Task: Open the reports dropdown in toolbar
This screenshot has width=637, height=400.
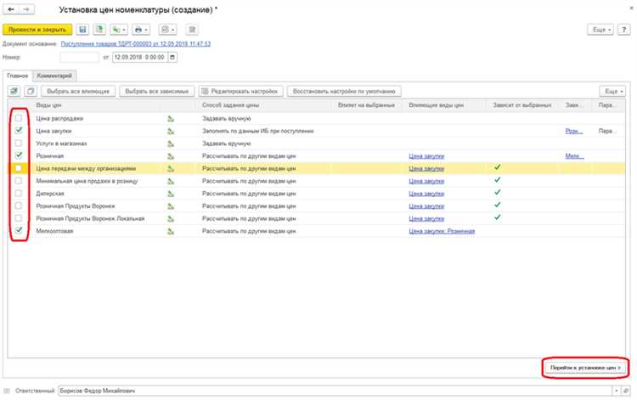Action: click(168, 30)
